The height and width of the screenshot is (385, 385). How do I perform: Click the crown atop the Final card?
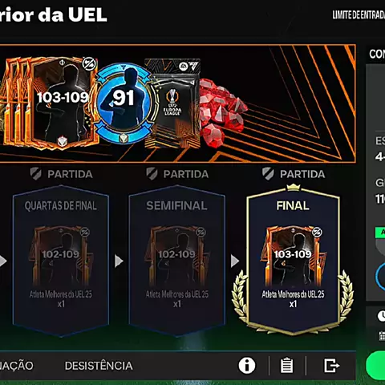(x=294, y=187)
